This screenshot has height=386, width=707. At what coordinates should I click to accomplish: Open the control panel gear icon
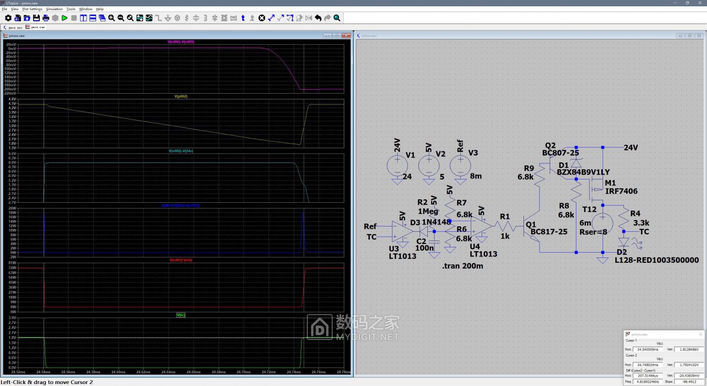pos(8,18)
